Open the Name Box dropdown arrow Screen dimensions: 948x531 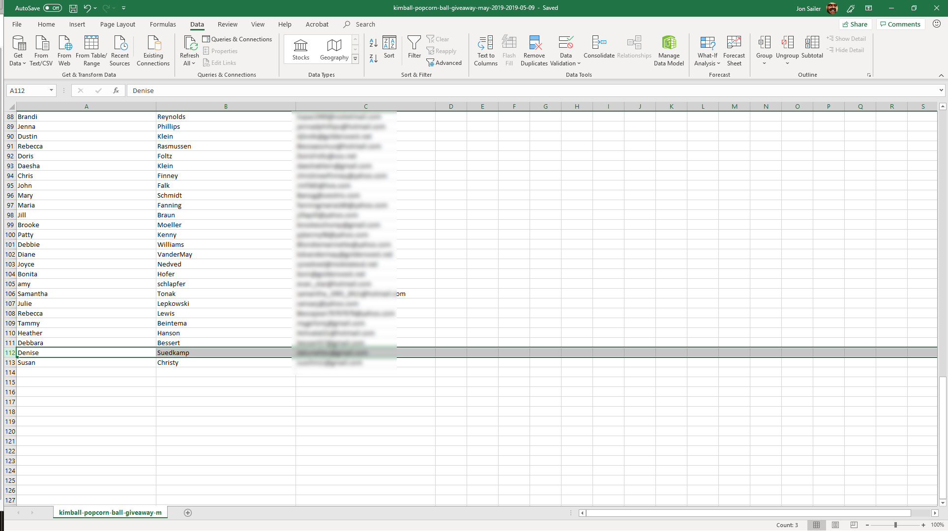[x=51, y=90]
